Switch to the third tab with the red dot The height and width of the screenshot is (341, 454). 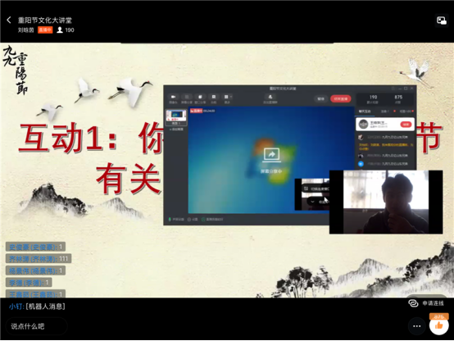(406, 111)
